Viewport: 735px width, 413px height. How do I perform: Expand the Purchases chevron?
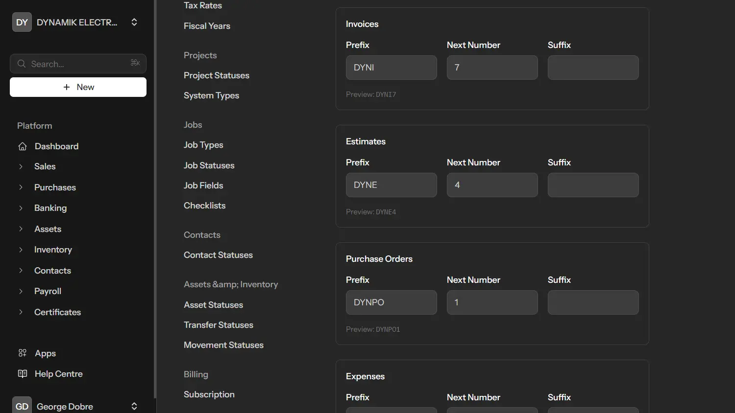[21, 187]
